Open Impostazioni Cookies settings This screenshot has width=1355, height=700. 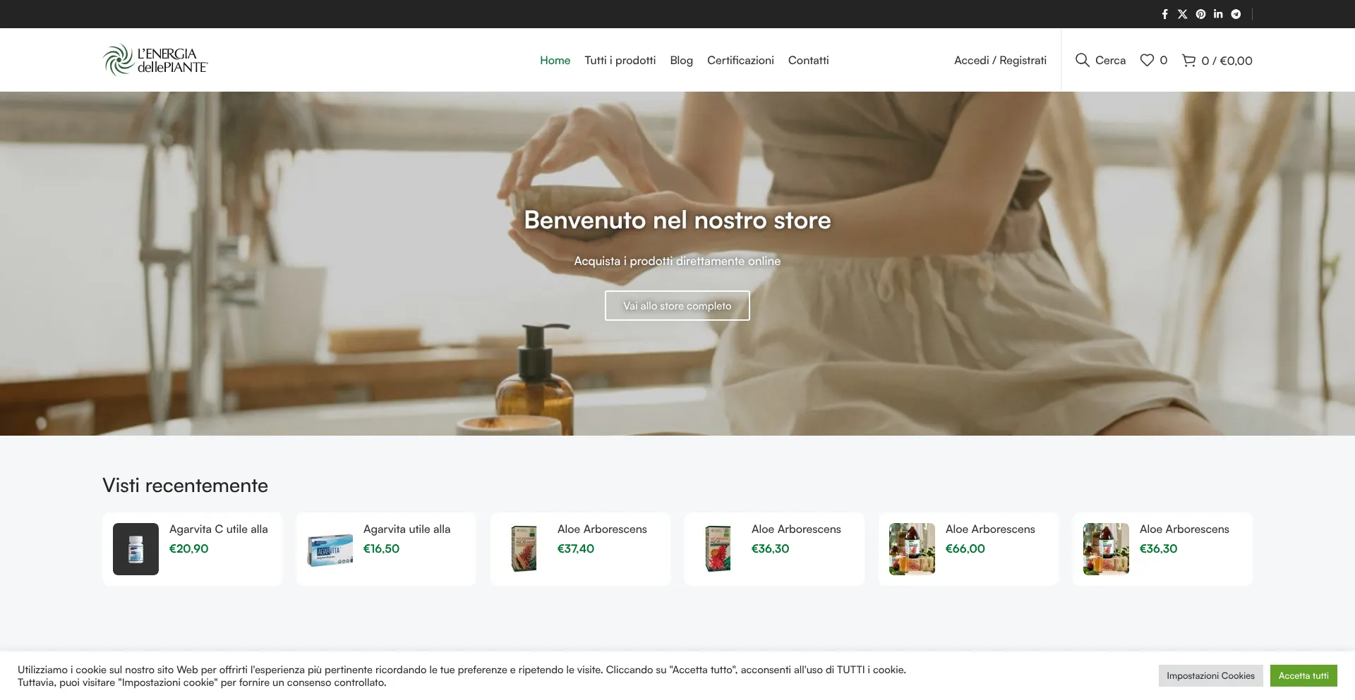(1210, 675)
